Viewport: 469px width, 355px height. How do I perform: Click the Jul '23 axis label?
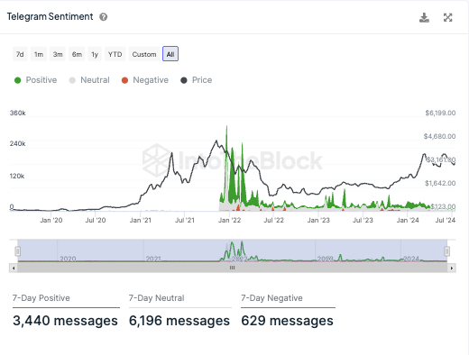(x=363, y=221)
